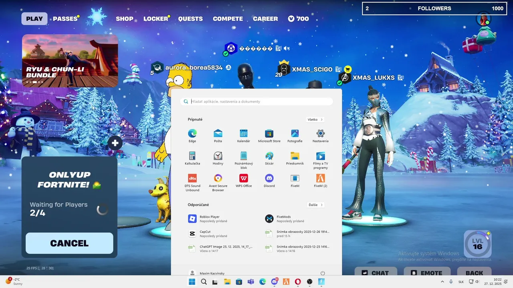Open the LOCKER tab
Screen dimensions: 513x288
(156, 19)
